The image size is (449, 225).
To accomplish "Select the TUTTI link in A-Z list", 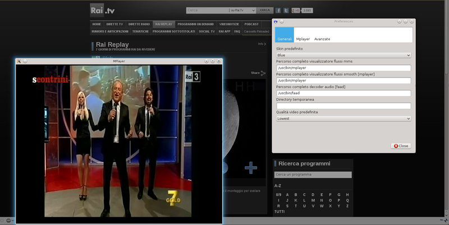I will click(279, 212).
